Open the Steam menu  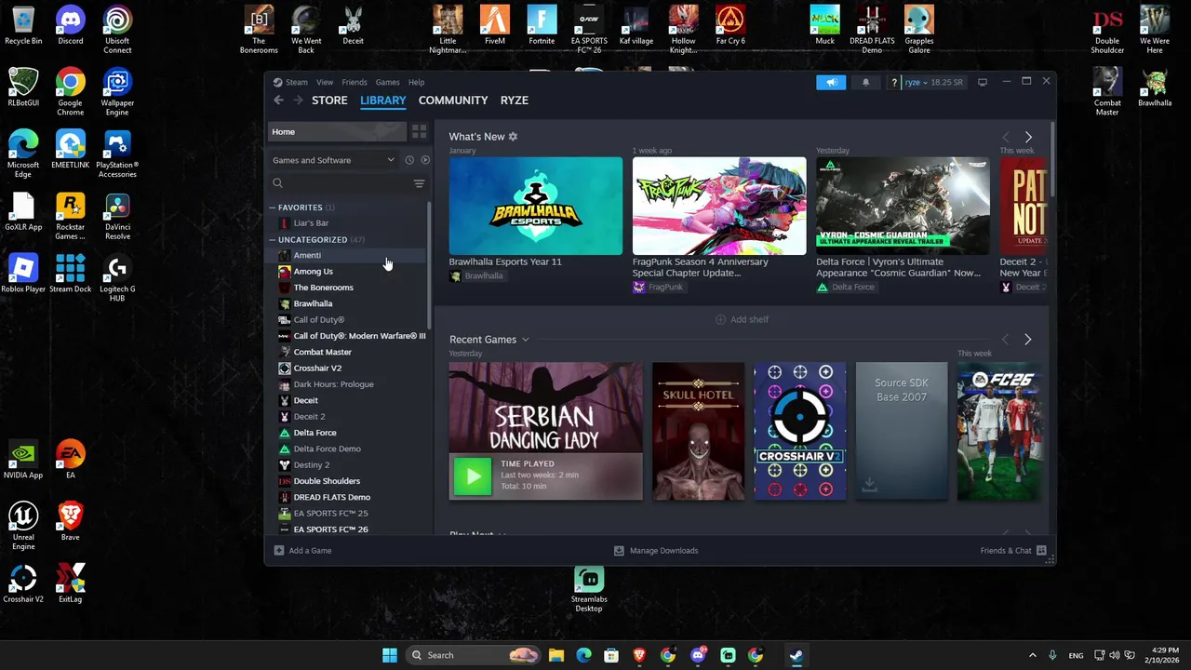point(296,82)
